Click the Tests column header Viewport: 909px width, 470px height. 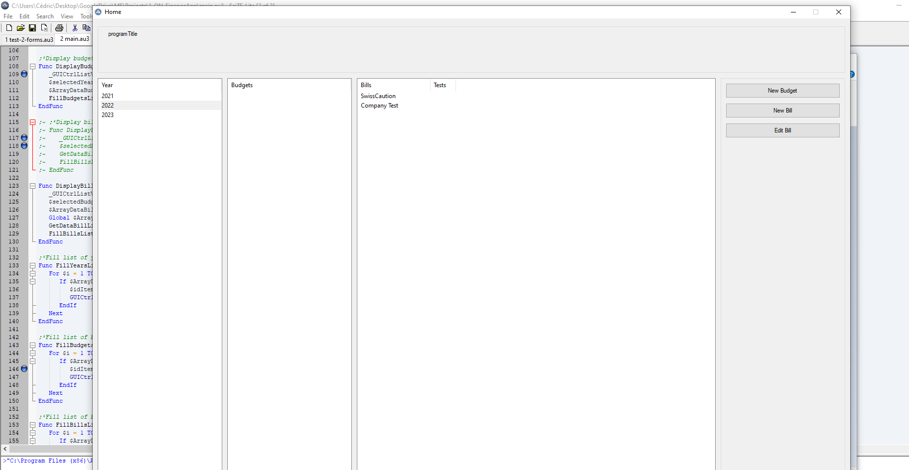click(x=440, y=85)
